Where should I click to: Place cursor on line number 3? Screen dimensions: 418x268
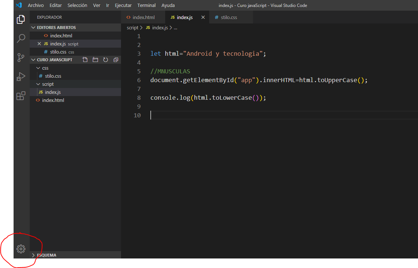(139, 54)
